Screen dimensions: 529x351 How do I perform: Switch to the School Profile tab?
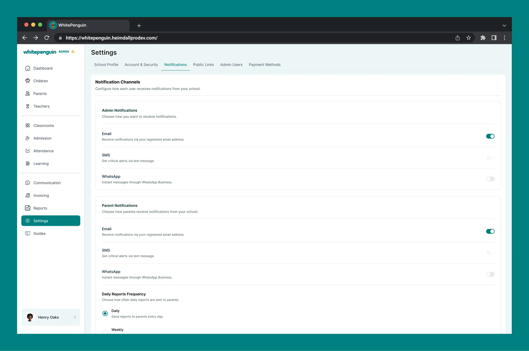coord(106,65)
